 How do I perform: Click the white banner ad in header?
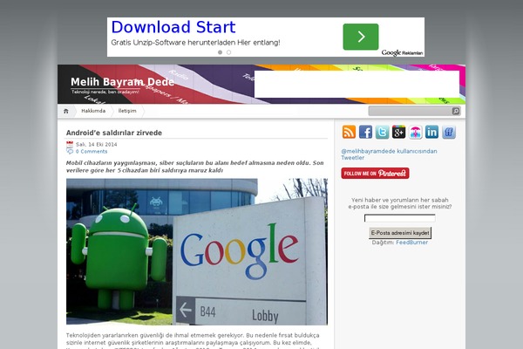(357, 84)
